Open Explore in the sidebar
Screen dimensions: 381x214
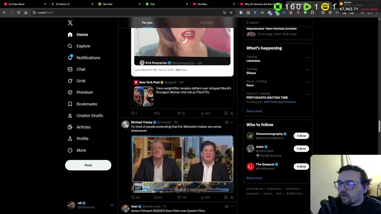tap(79, 46)
